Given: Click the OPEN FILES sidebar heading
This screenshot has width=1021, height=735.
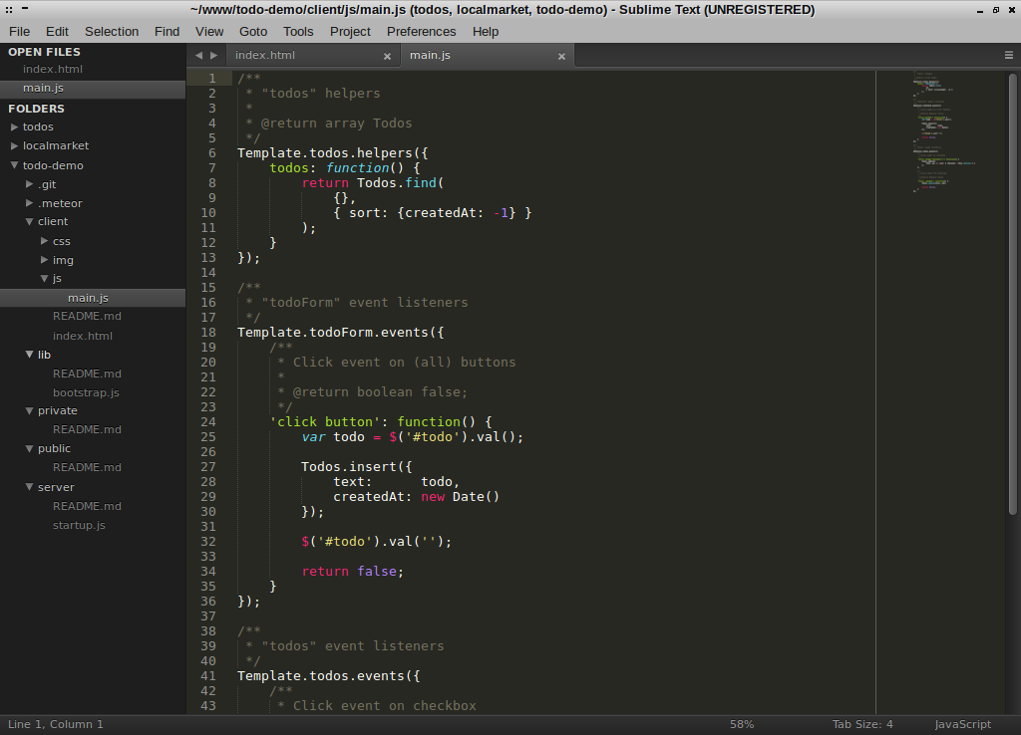Looking at the screenshot, I should [x=44, y=52].
